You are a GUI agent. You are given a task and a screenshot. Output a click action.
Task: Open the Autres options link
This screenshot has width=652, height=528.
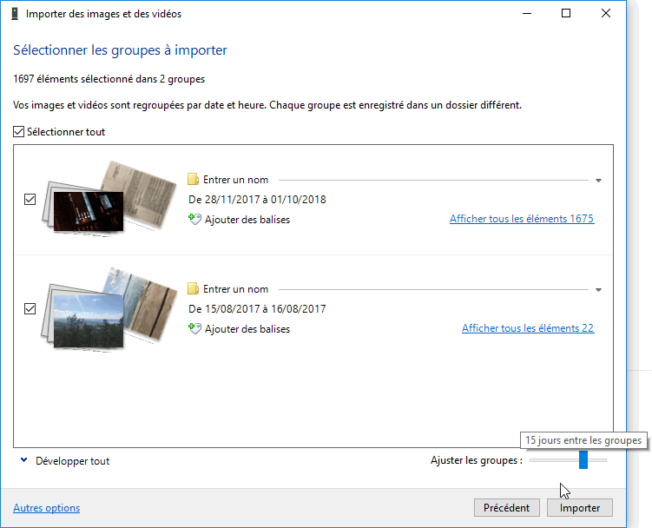[x=46, y=508]
